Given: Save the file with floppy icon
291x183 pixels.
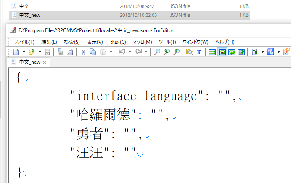Looking at the screenshot, I should click(48, 52).
